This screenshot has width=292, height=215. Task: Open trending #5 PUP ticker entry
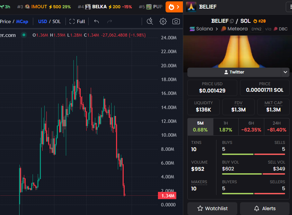pos(151,7)
